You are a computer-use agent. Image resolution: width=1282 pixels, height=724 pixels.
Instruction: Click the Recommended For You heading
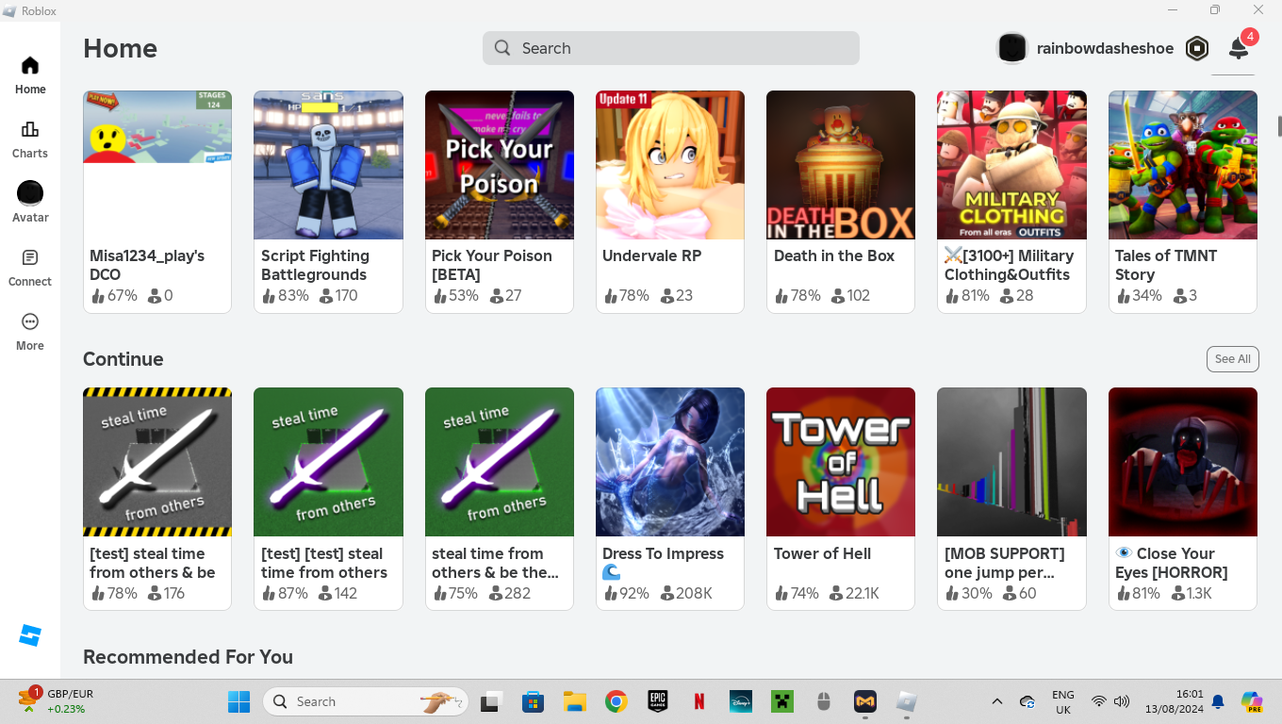click(x=188, y=657)
